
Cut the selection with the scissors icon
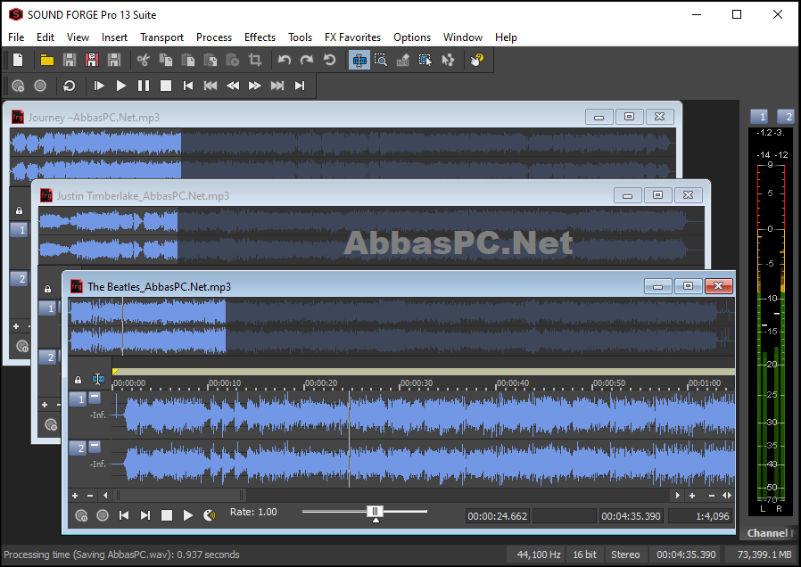tap(143, 61)
